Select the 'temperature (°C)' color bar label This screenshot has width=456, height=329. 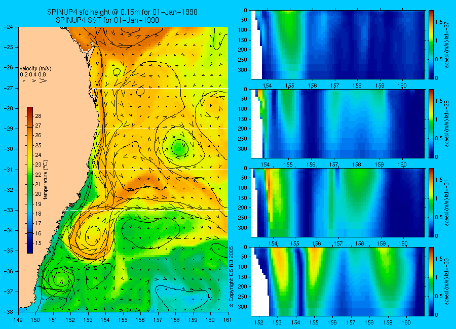tap(46, 179)
